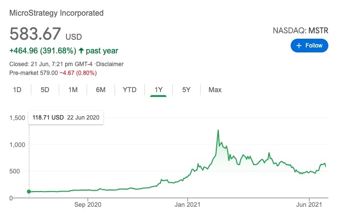Click the plus icon in Follow
Viewport: 344px width, 219px height.
coord(299,46)
